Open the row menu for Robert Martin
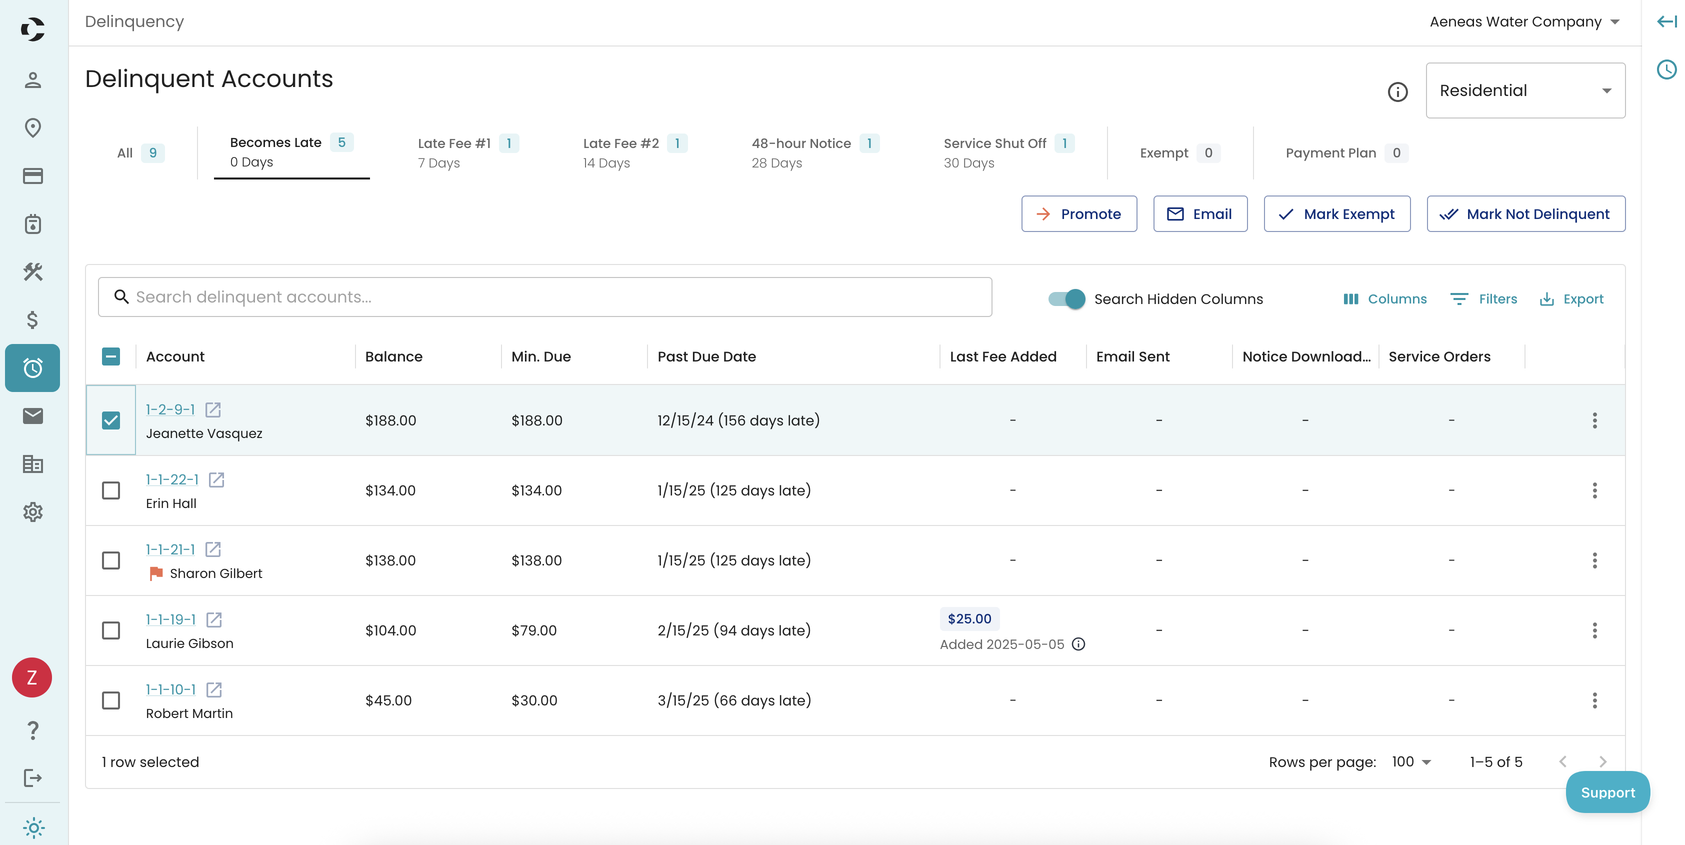Image resolution: width=1685 pixels, height=845 pixels. click(1594, 700)
